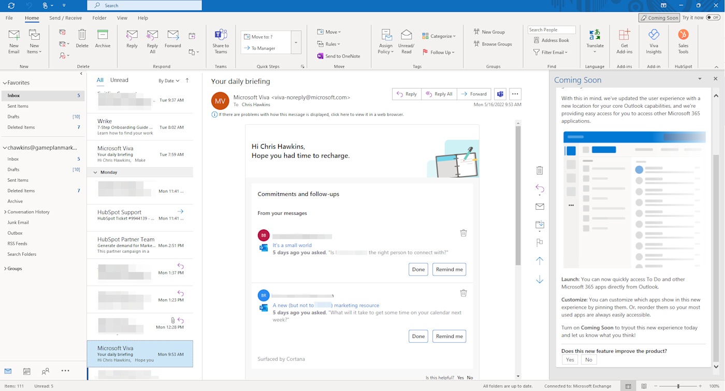Click the trash icon beside the reading pane
Viewport: 725px width, 391px height.
[x=540, y=170]
